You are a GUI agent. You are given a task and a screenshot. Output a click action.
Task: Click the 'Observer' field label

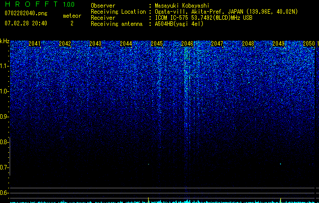103,6
